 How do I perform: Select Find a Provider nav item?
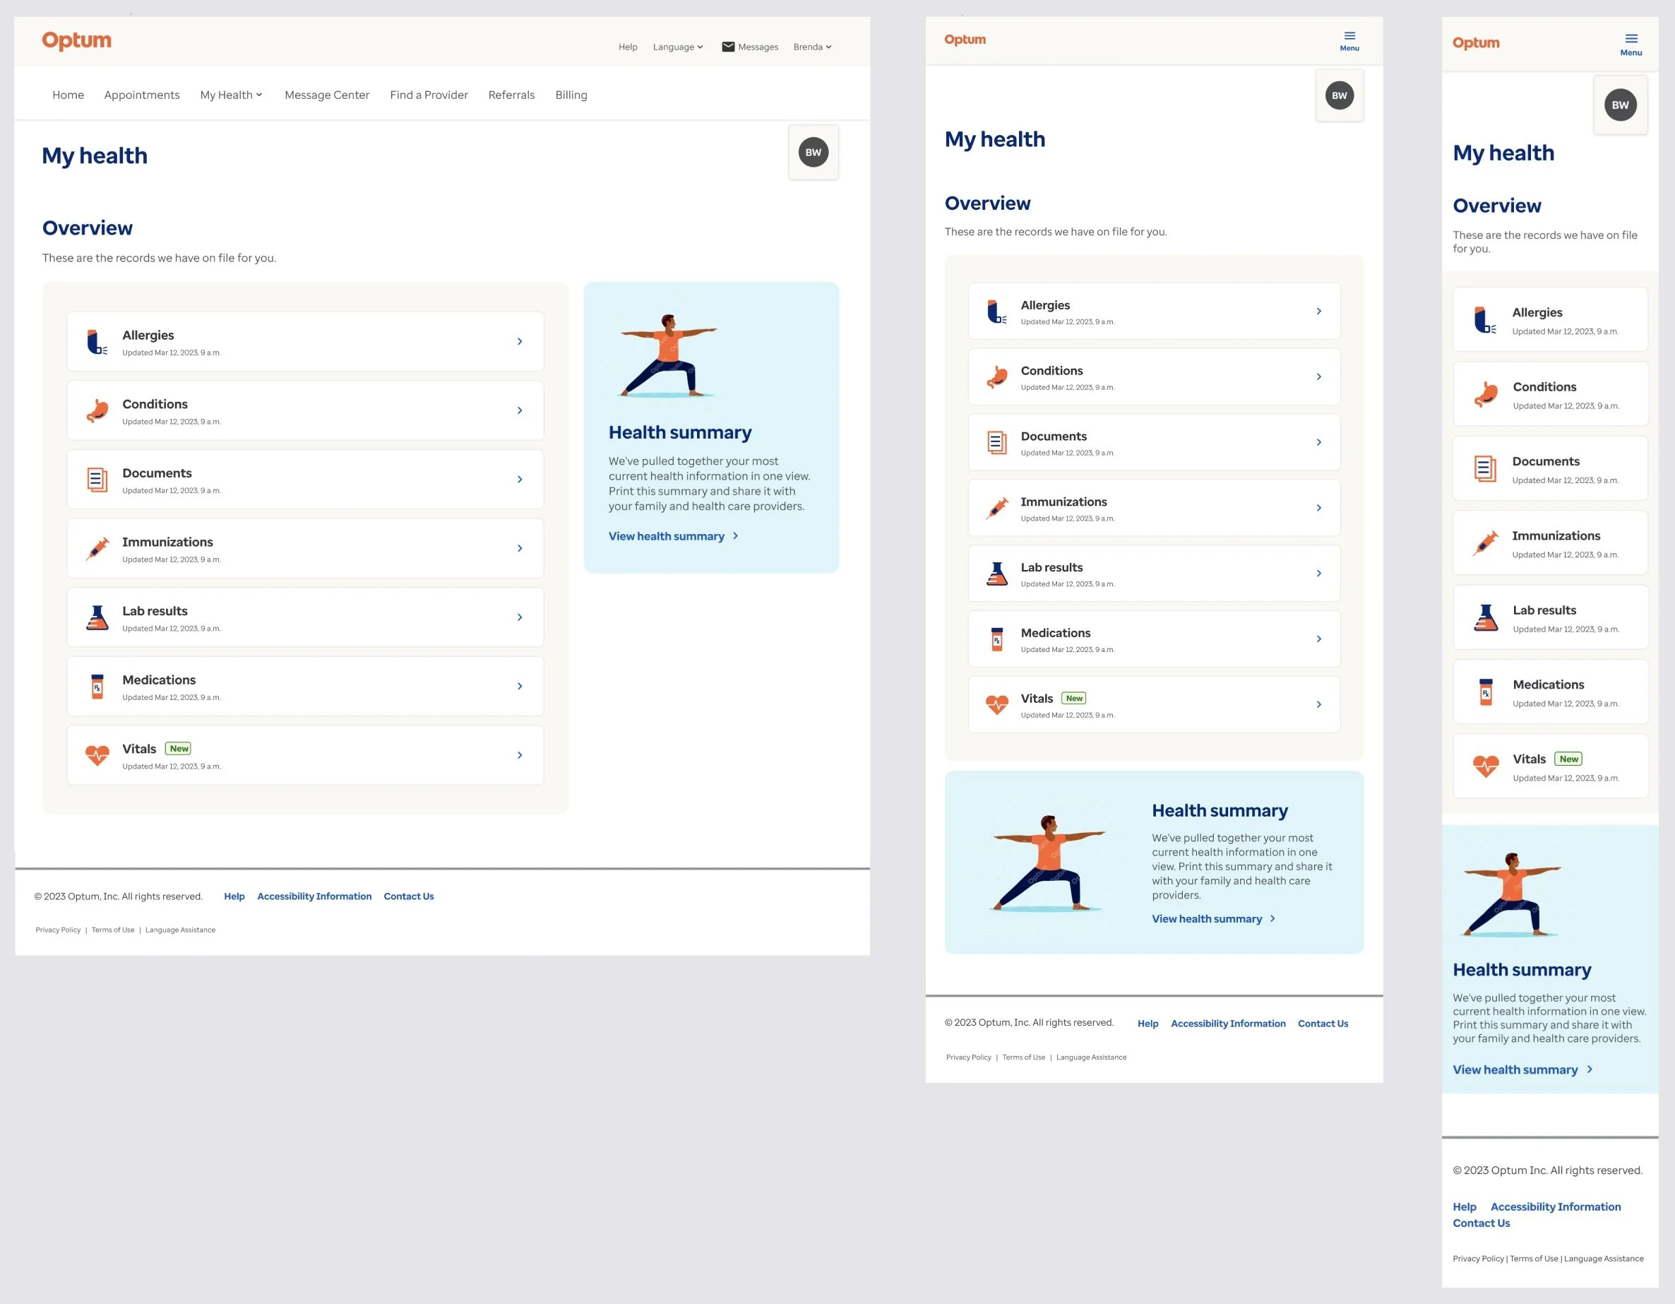tap(429, 95)
